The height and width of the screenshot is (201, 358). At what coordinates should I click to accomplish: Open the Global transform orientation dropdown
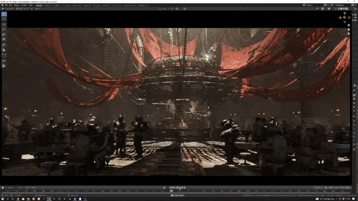click(x=164, y=9)
